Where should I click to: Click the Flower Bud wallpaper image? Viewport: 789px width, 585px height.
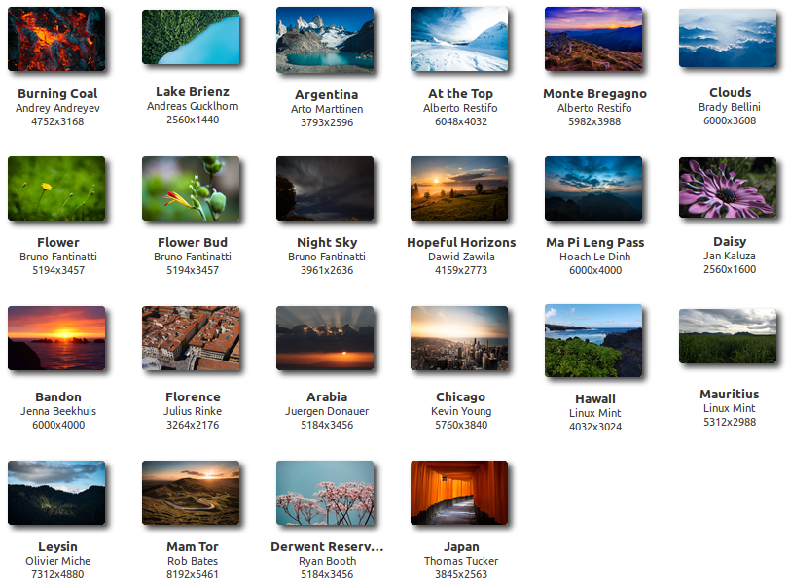click(x=191, y=189)
